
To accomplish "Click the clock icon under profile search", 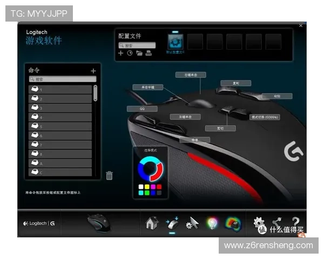I will click(130, 53).
